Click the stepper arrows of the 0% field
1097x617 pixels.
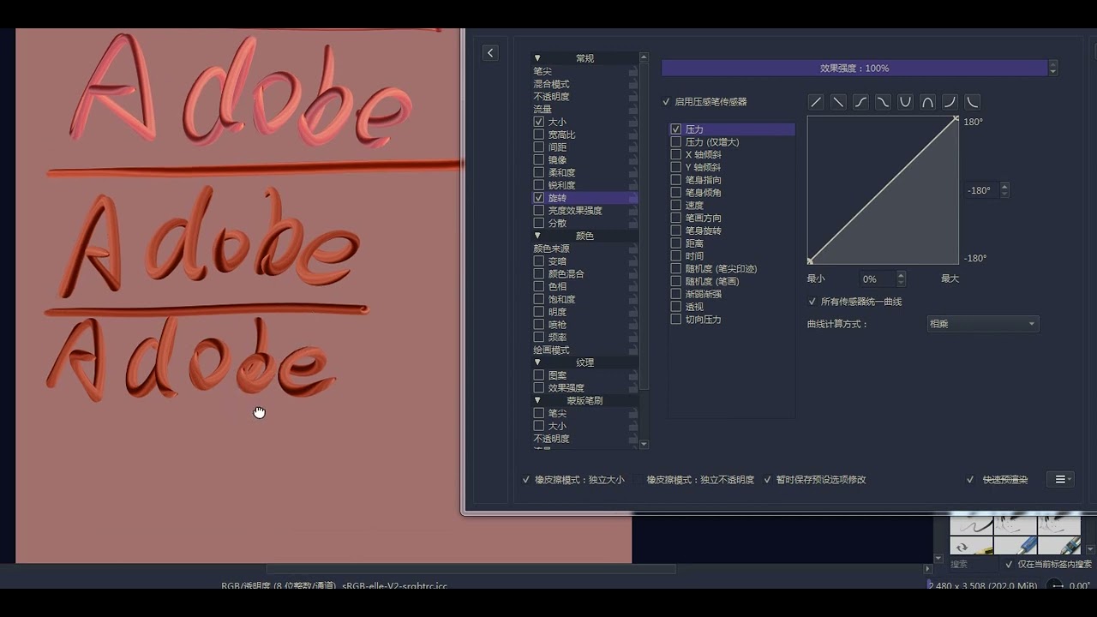point(901,279)
